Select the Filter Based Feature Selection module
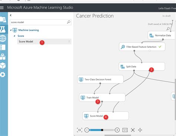This screenshot has height=136, width=176. 142,47
